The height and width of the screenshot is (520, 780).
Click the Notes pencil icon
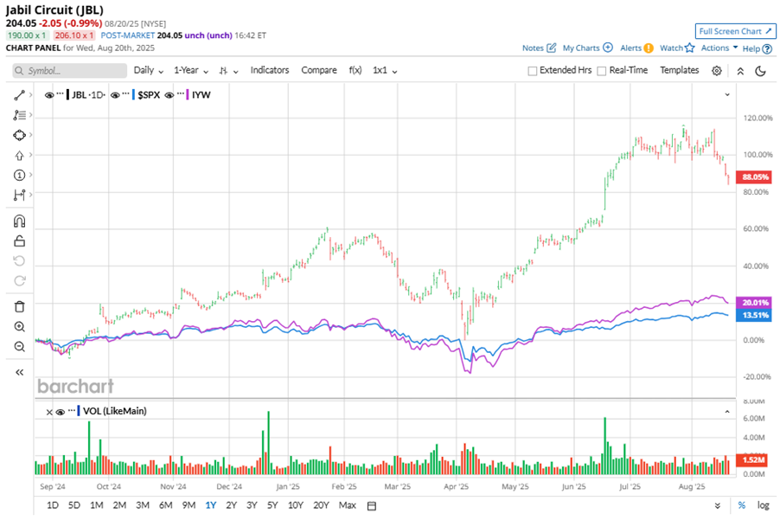click(551, 48)
